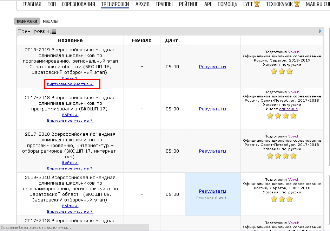
Task: Open the ГРУППЫ menu item
Action: 164,4
